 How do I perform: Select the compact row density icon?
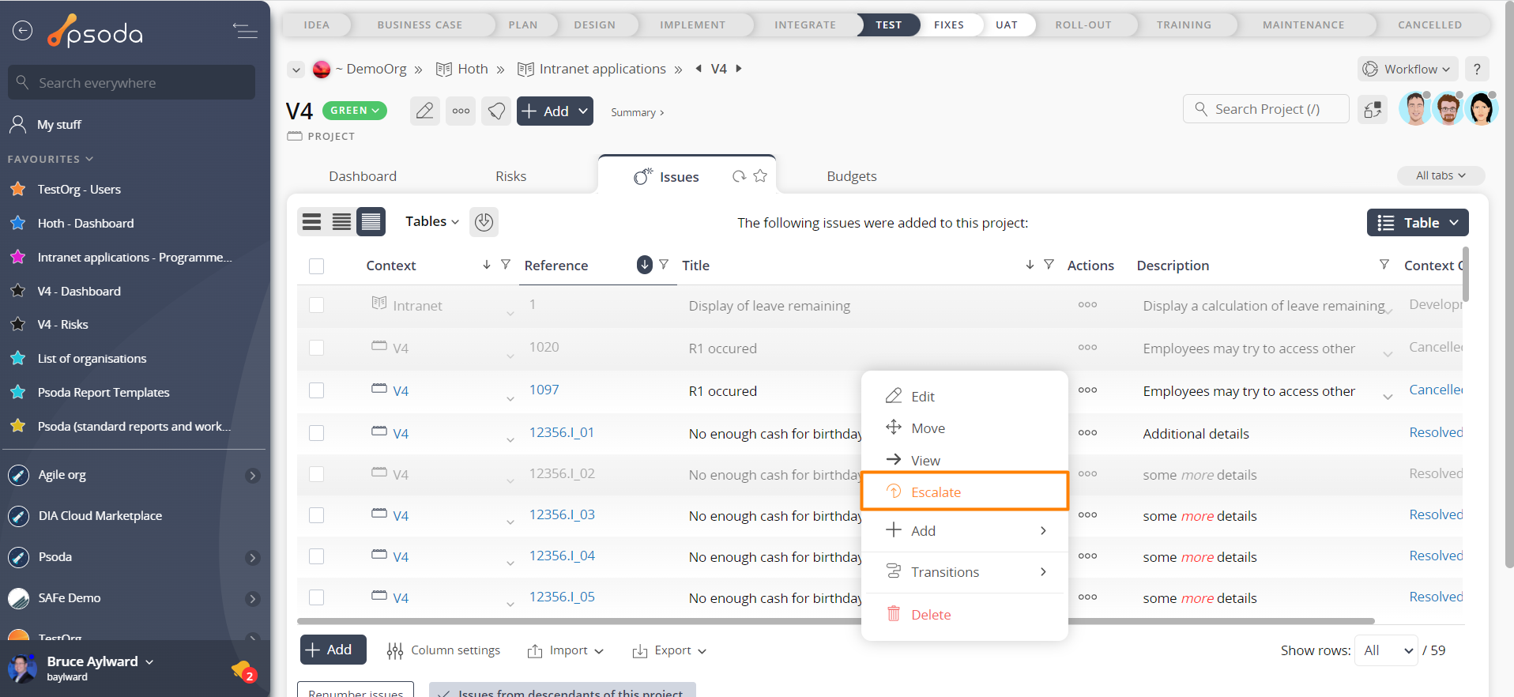tap(371, 222)
